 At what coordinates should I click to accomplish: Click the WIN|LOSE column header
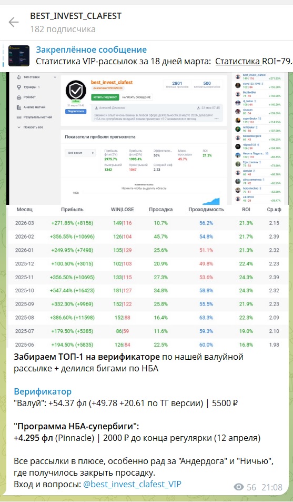pos(122,209)
